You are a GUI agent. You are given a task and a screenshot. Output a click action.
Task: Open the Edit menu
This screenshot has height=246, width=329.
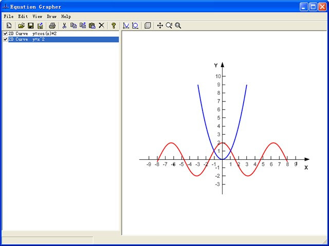pyautogui.click(x=23, y=16)
